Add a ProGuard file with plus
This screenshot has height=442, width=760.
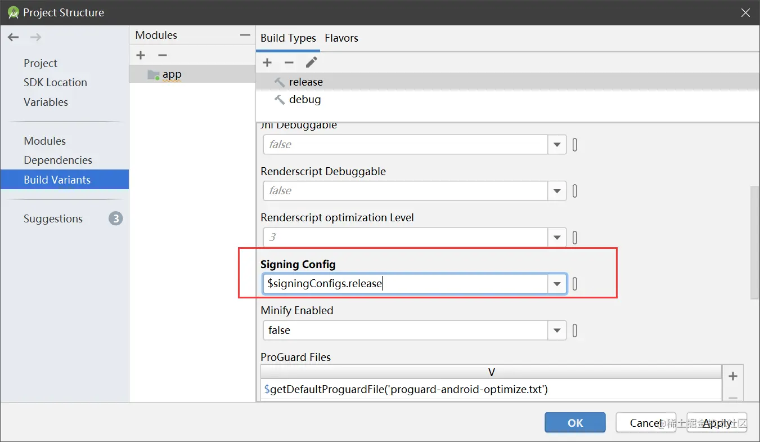tap(732, 376)
